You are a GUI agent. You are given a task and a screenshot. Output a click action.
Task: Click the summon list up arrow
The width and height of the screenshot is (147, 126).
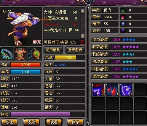click(82, 11)
